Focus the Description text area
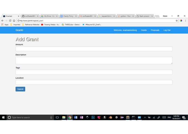The width and height of the screenshot is (188, 134). [x=94, y=60]
